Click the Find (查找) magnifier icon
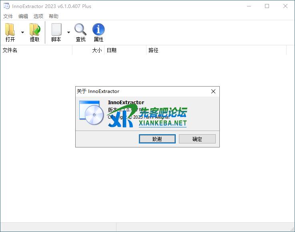This screenshot has height=232, width=295. [x=80, y=30]
